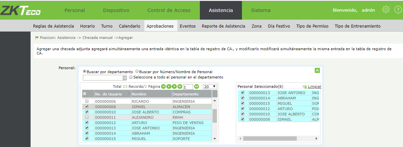This screenshot has height=147, width=403.
Task: Sort by the Nombre column header
Action: point(151,94)
